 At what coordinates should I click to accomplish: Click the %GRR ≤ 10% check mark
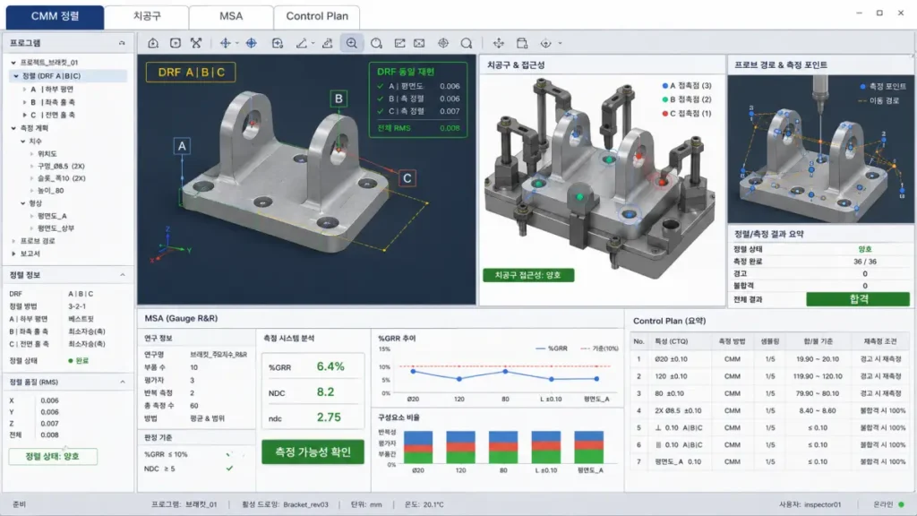coord(229,454)
